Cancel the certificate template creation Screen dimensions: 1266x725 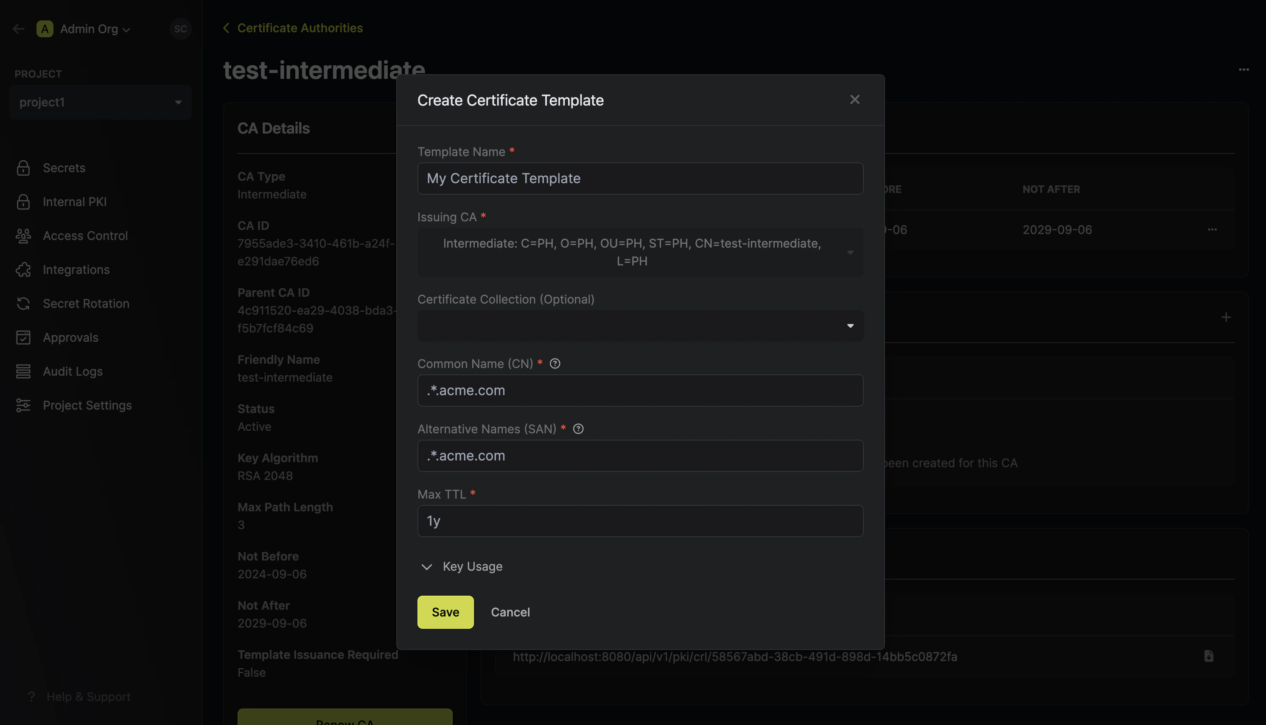510,612
